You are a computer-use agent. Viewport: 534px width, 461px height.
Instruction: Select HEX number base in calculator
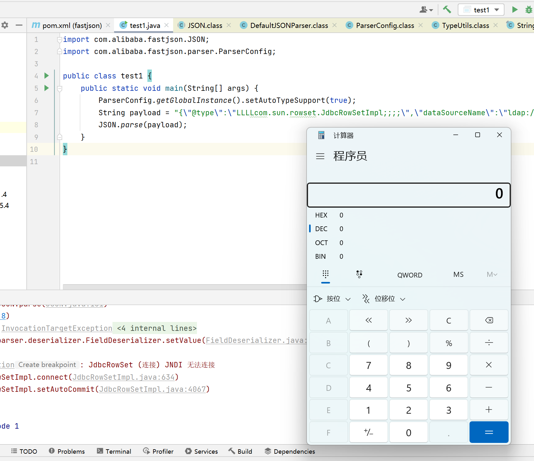coord(409,215)
